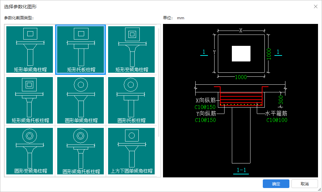Edit the X dimension value 1000
Viewport: 322px width, 192px height.
click(x=241, y=77)
